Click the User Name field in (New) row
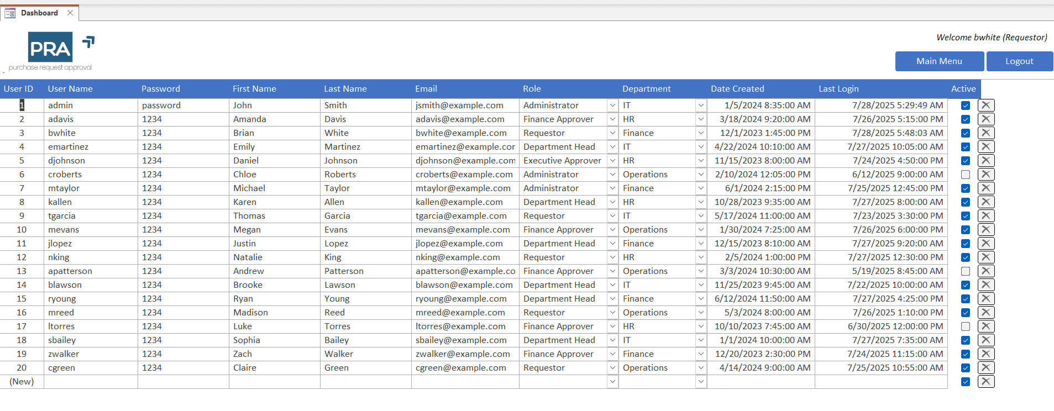Screen dimensions: 1054x411 coord(91,381)
